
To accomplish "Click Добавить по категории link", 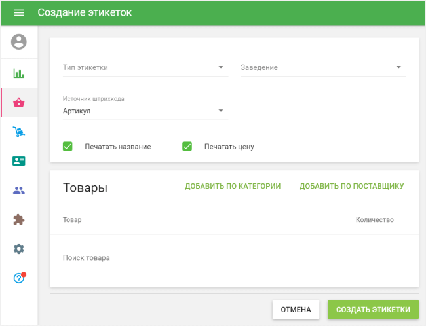I will tap(233, 186).
